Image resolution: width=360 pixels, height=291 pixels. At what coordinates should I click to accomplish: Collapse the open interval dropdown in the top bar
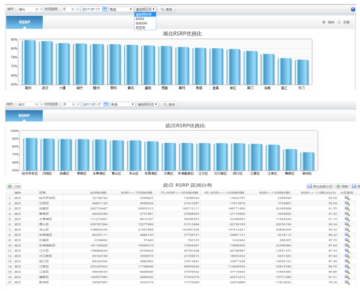point(145,9)
